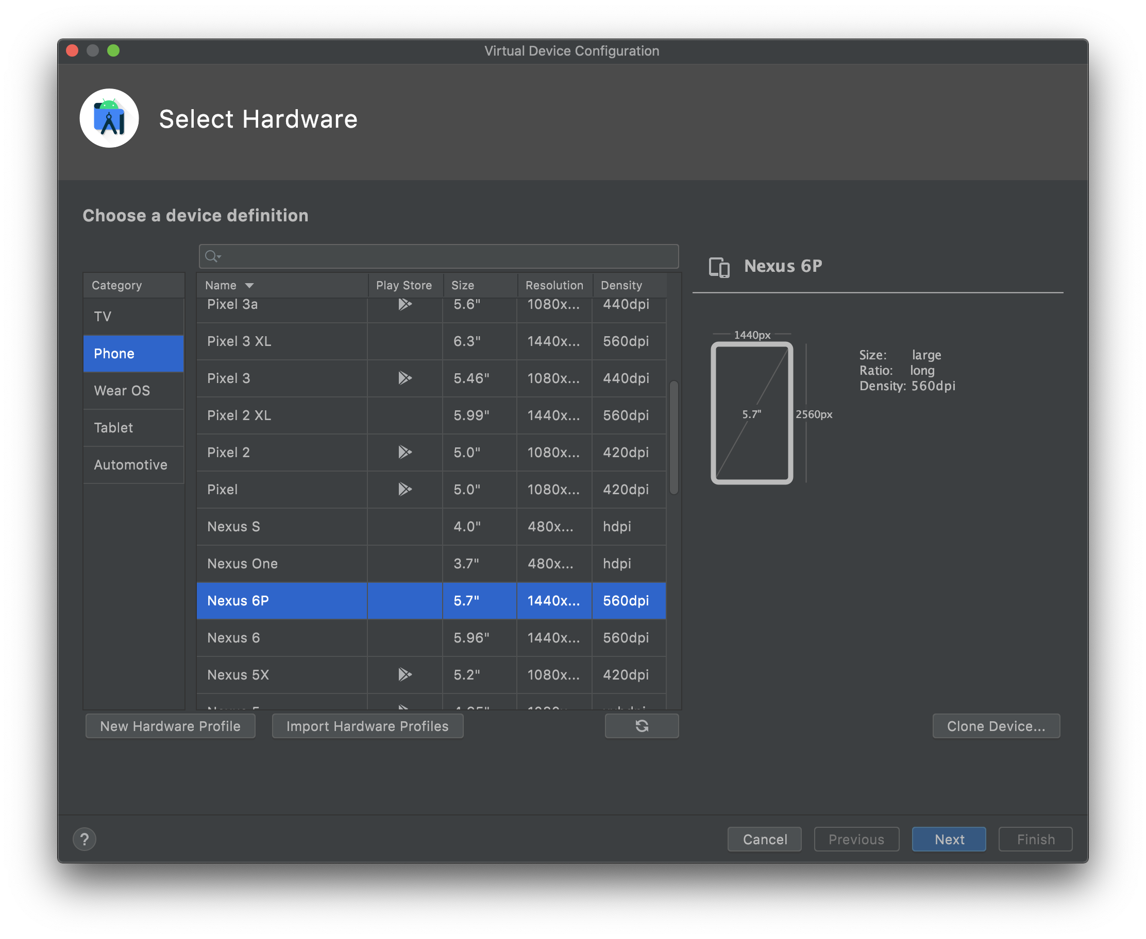The width and height of the screenshot is (1146, 939).
Task: Click the Cancel button
Action: [764, 839]
